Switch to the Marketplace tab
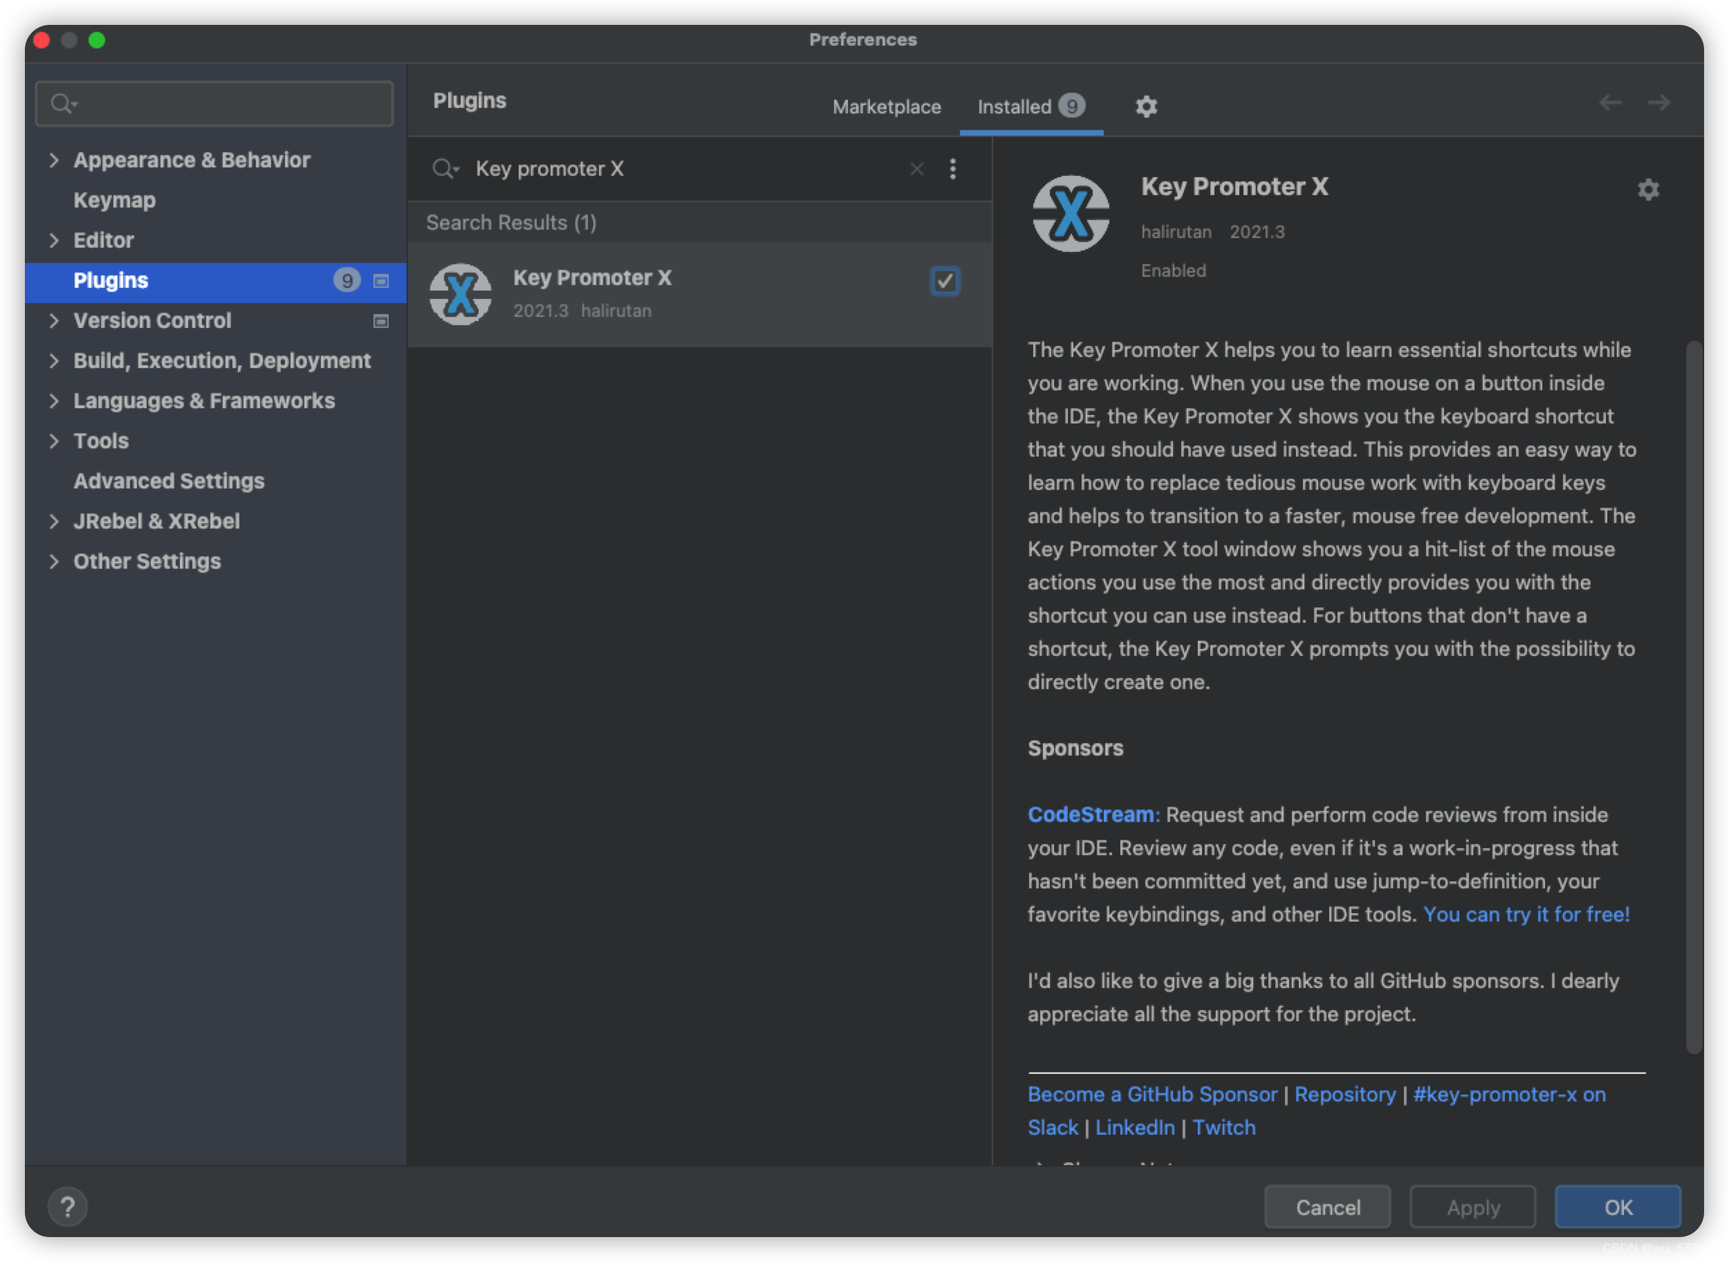The width and height of the screenshot is (1729, 1262). click(886, 106)
